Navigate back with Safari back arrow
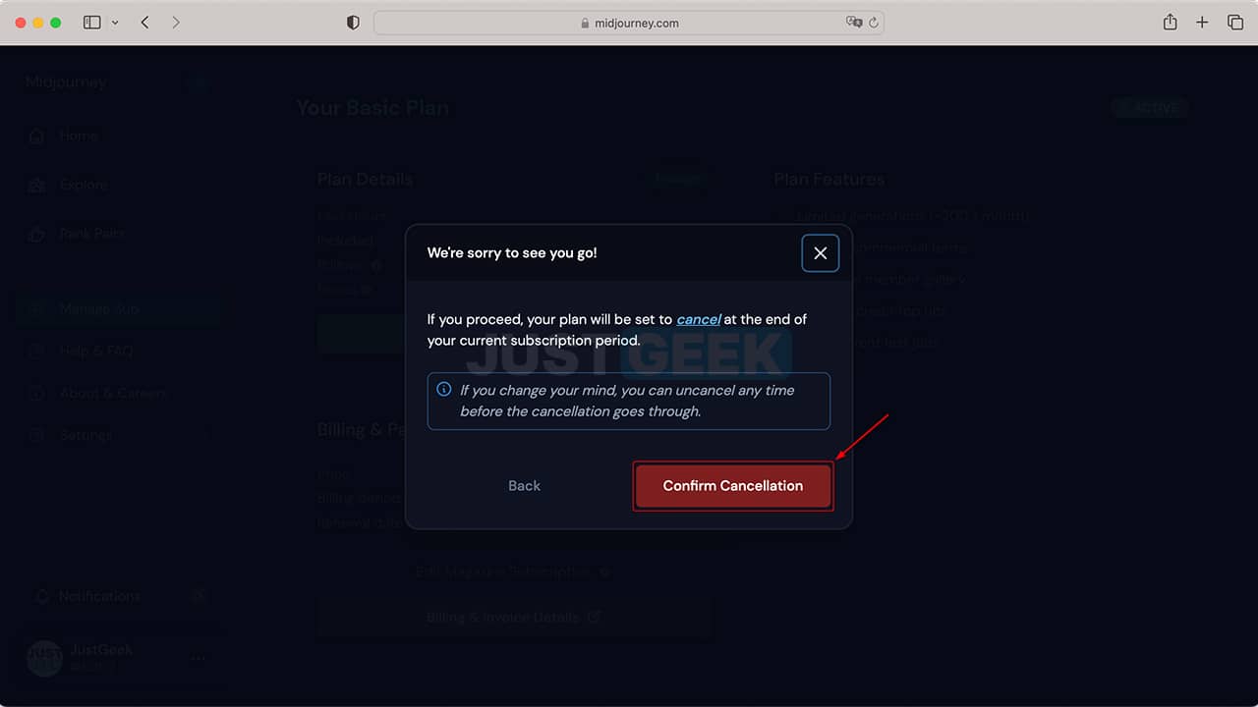Image resolution: width=1258 pixels, height=707 pixels. [144, 22]
